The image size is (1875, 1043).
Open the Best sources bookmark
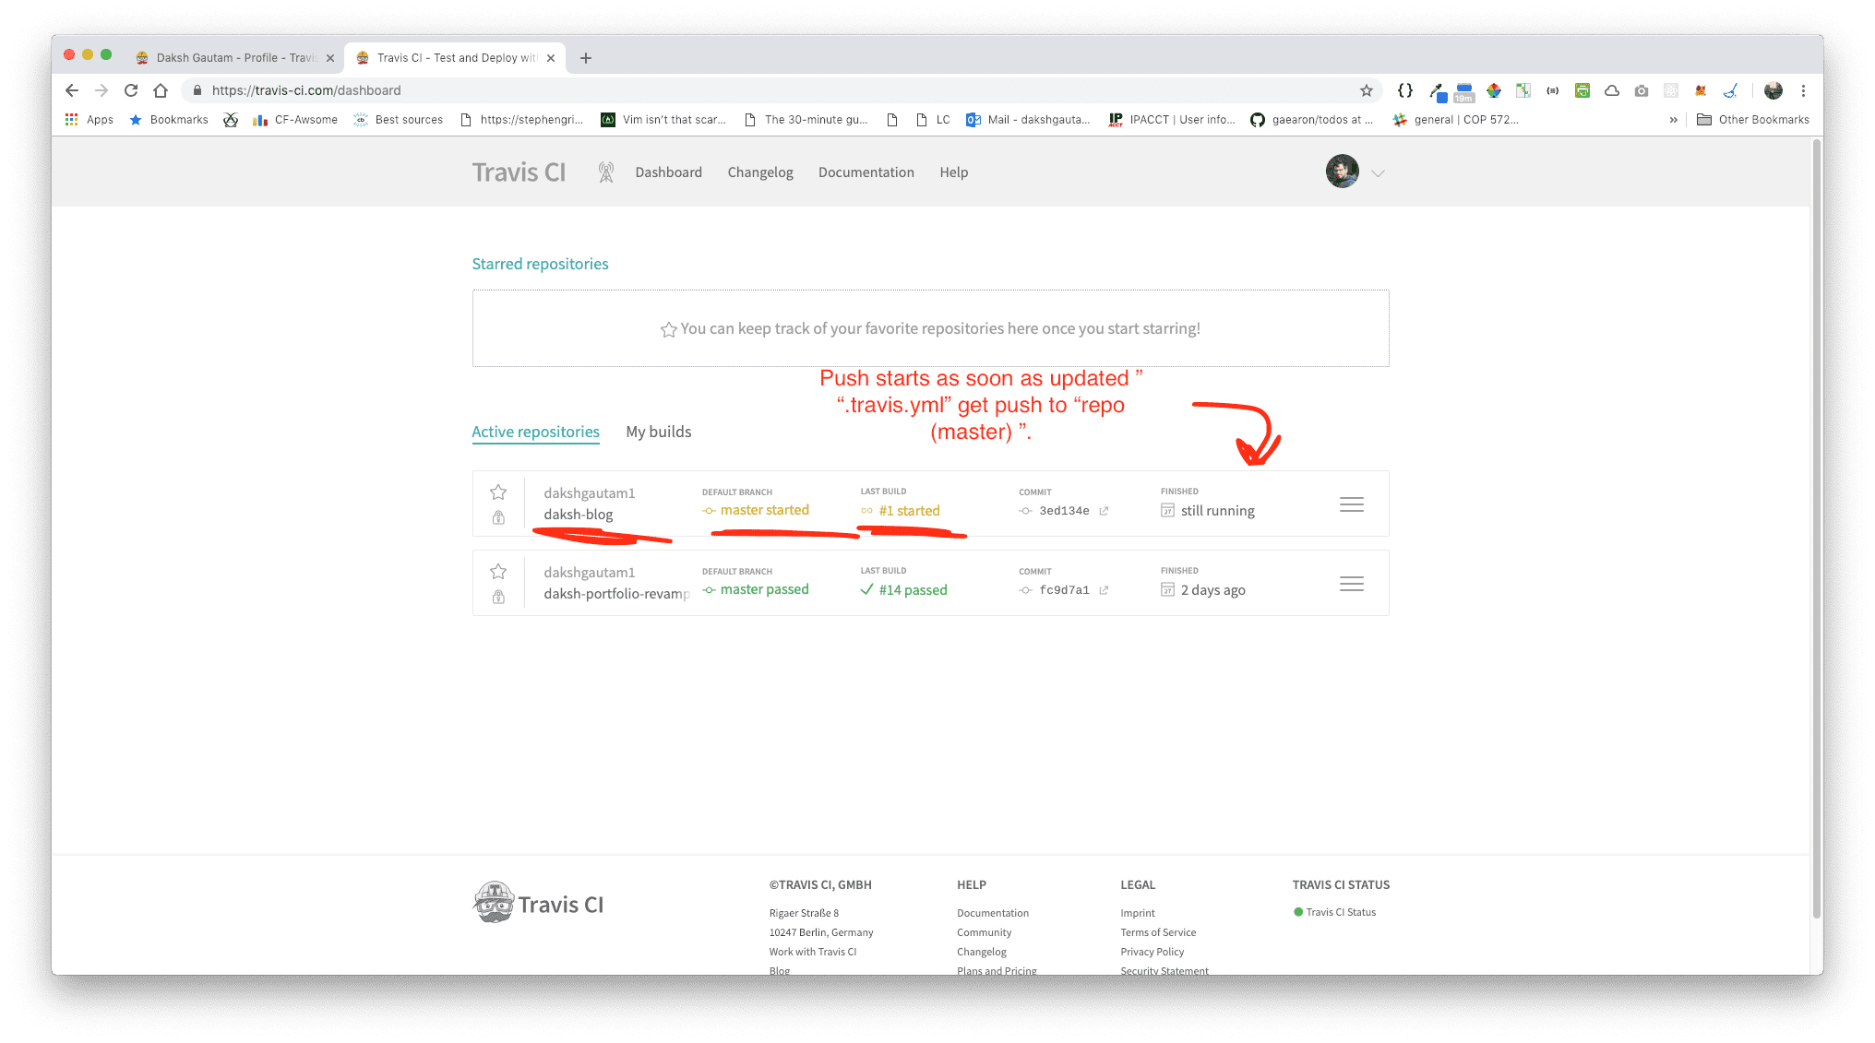(399, 120)
